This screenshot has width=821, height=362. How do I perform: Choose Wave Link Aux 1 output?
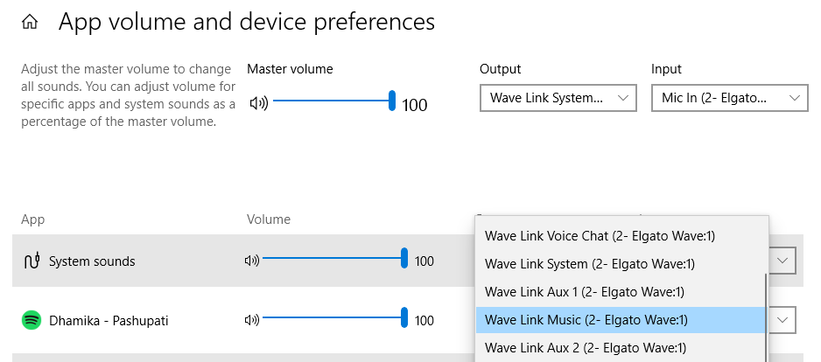(584, 292)
